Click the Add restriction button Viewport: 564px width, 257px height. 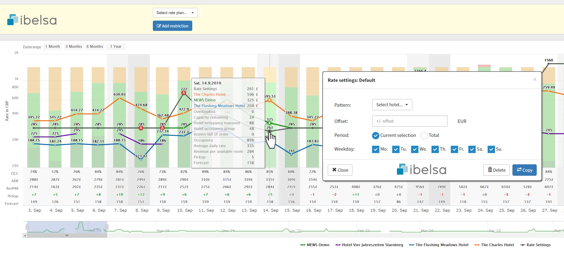(x=172, y=26)
